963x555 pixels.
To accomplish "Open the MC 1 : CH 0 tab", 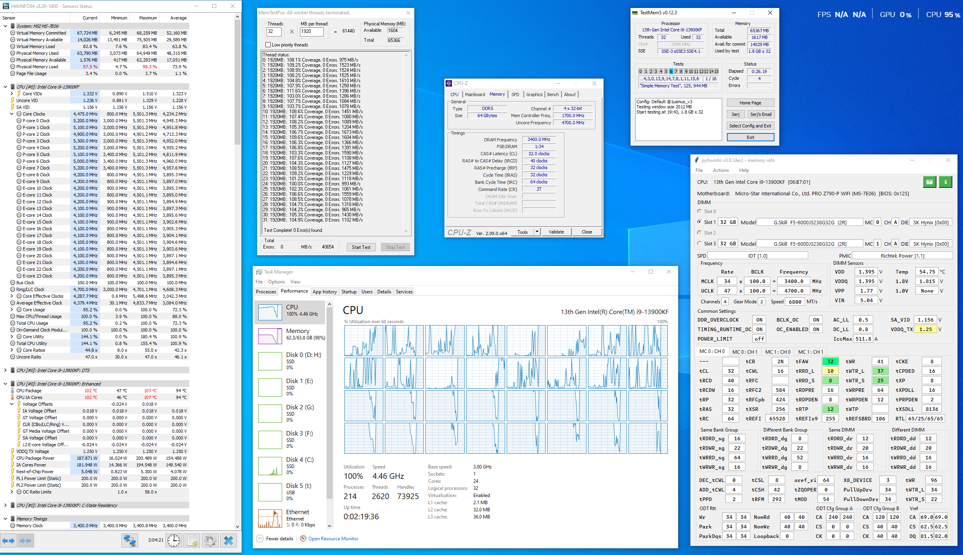I will 778,352.
